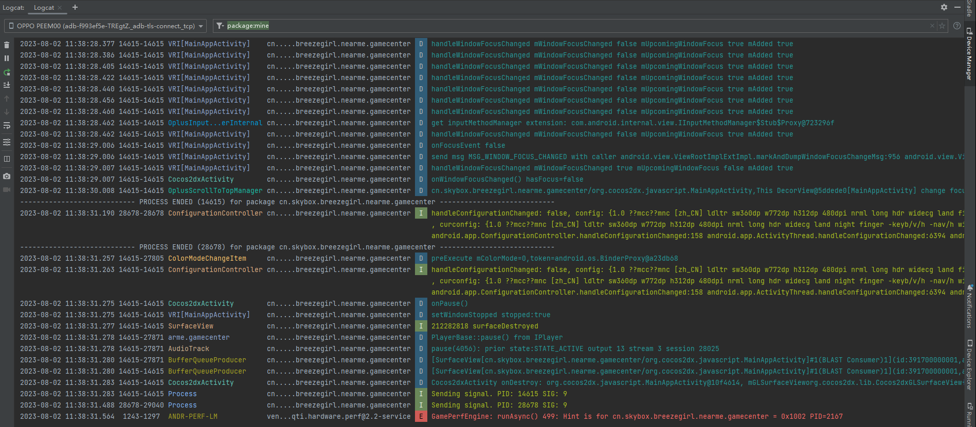Start screen recording with the video camera icon
The width and height of the screenshot is (976, 427).
7,189
